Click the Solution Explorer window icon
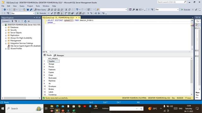The width and height of the screenshot is (202, 113). click(x=130, y=10)
